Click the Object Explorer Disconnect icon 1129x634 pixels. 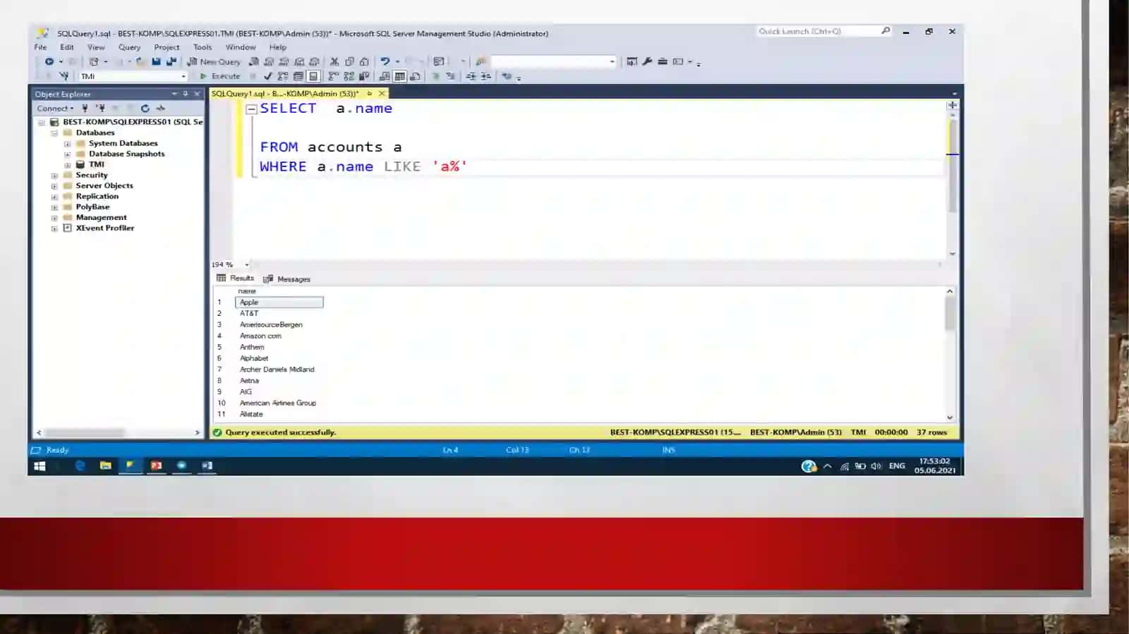coord(101,109)
